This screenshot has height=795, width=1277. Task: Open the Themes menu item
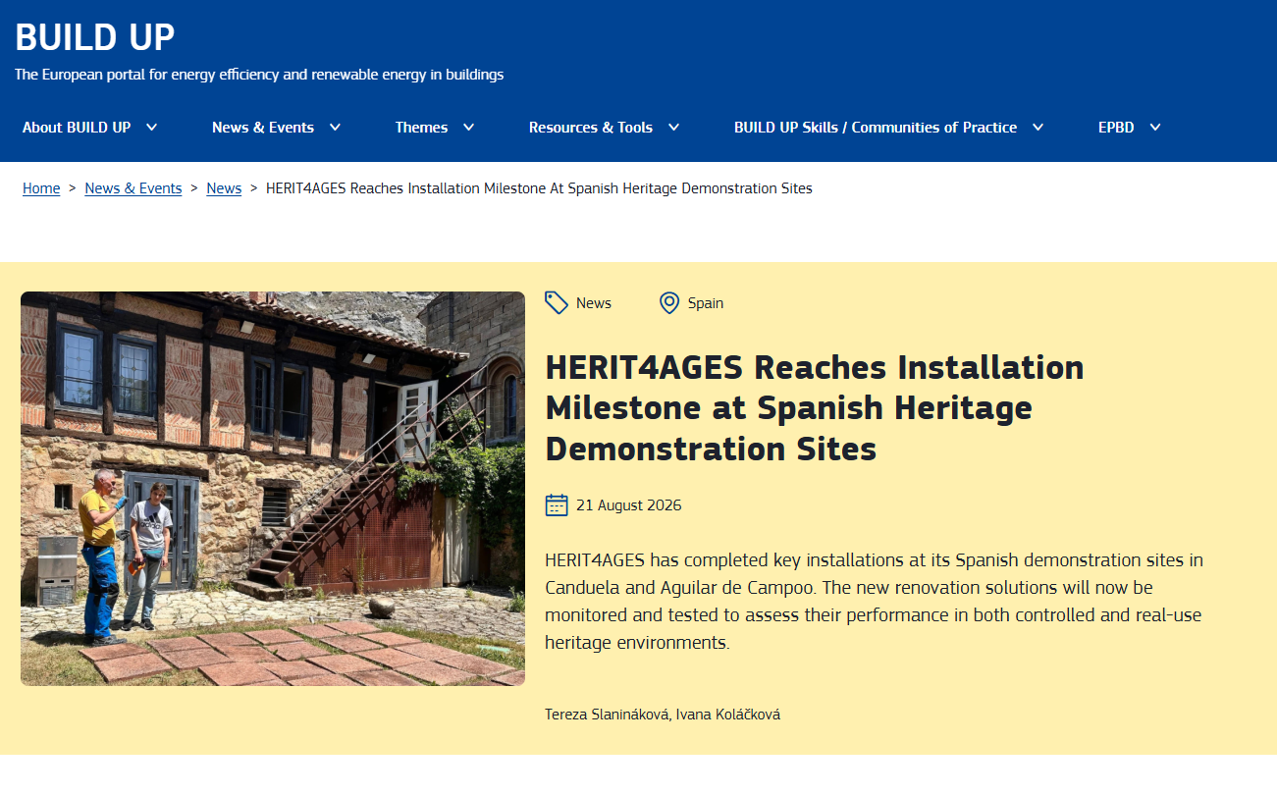pos(421,128)
